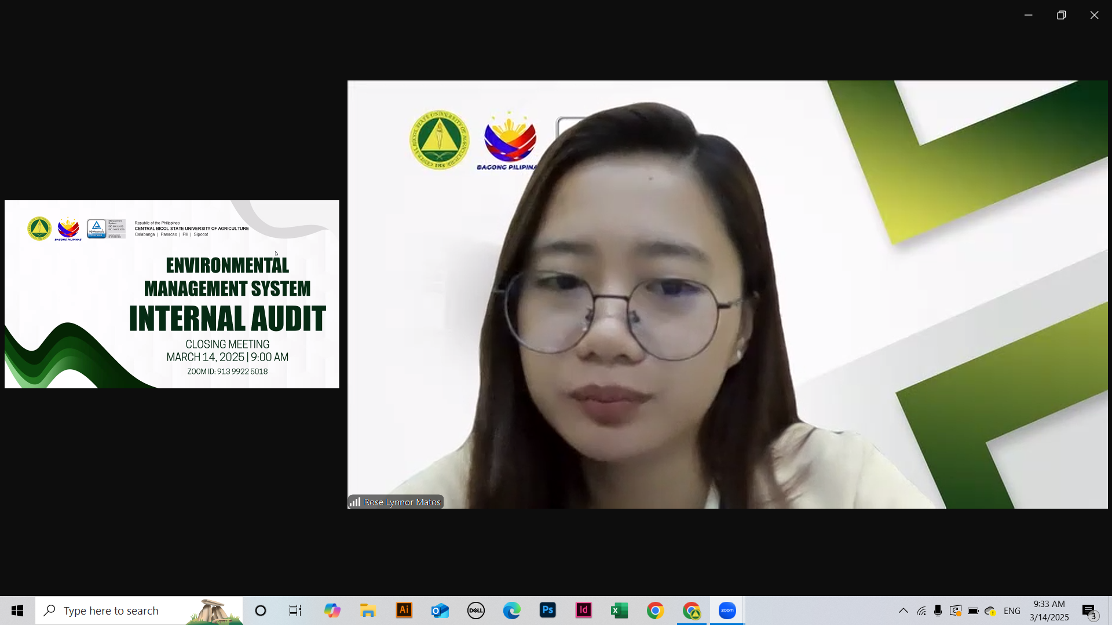The width and height of the screenshot is (1112, 625).
Task: Expand hidden system tray icons chevron
Action: tap(903, 611)
